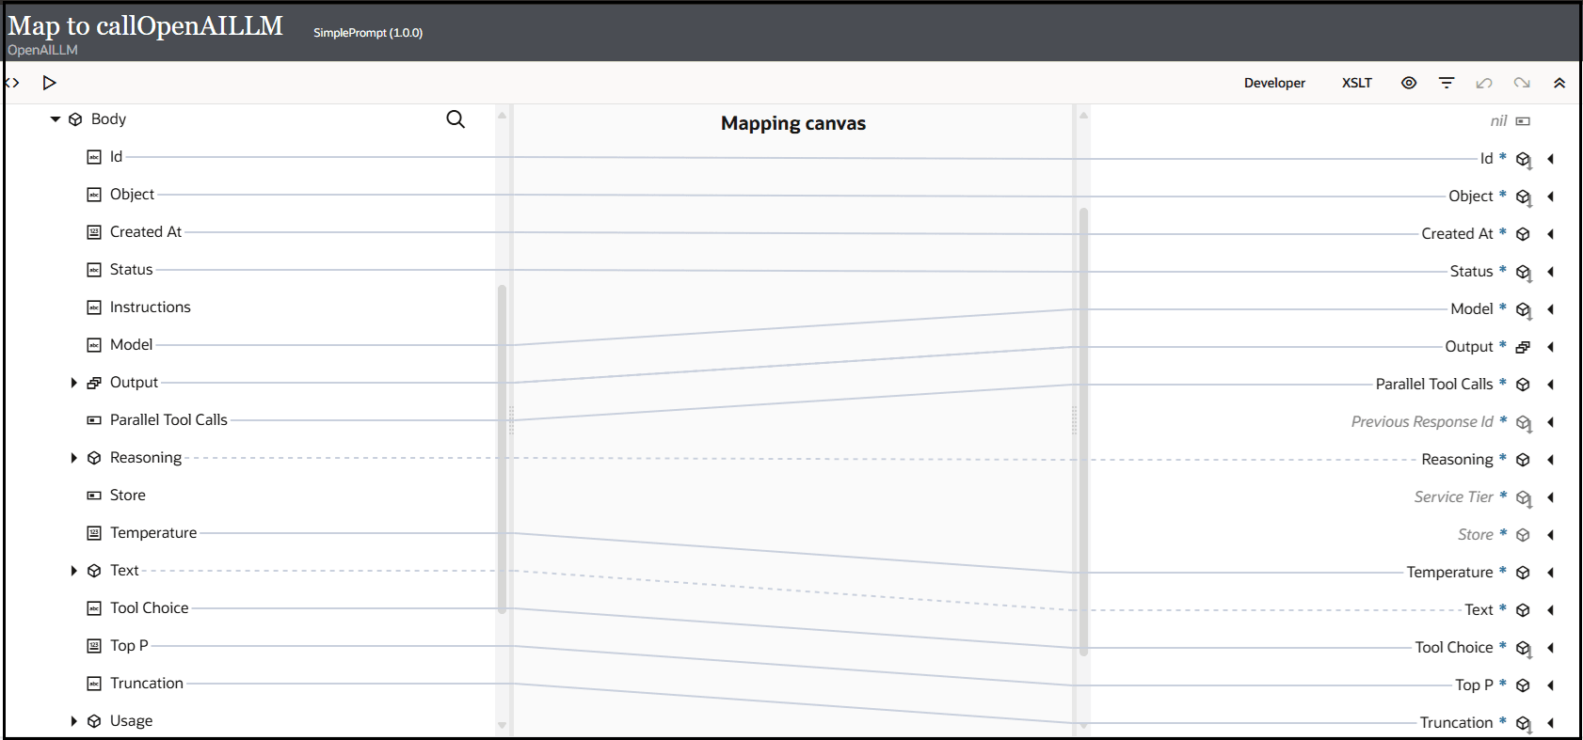1583x740 pixels.
Task: Select the source Instructions element
Action: tap(150, 307)
